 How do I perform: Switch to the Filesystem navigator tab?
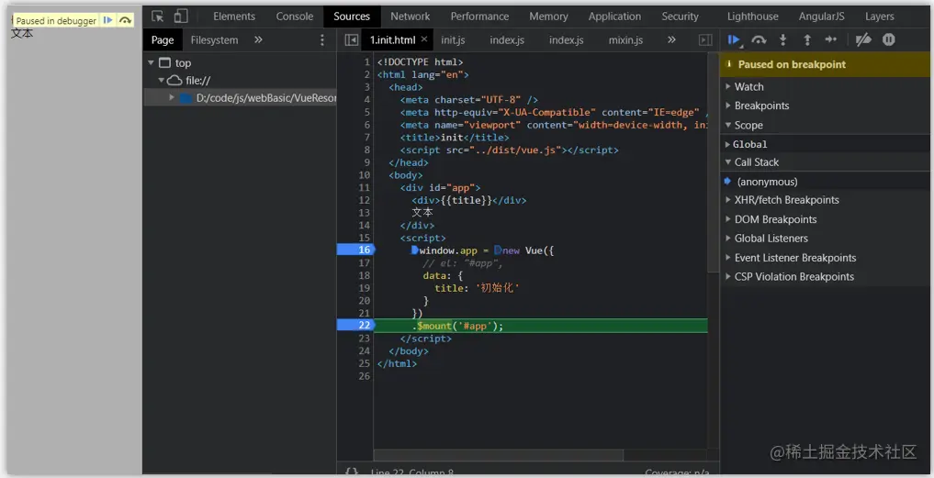(x=214, y=39)
